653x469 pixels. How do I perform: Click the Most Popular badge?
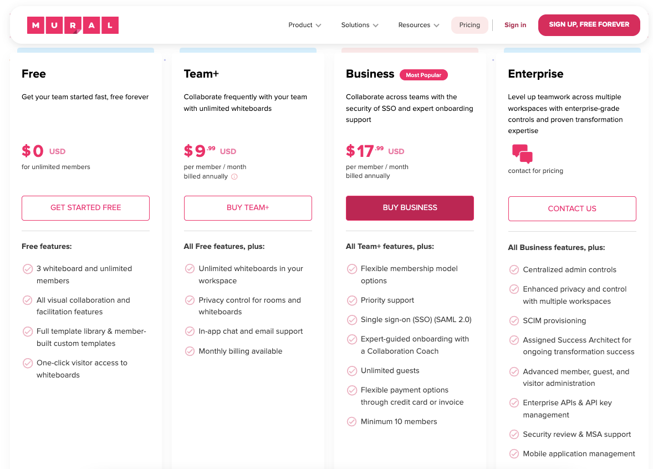[424, 75]
